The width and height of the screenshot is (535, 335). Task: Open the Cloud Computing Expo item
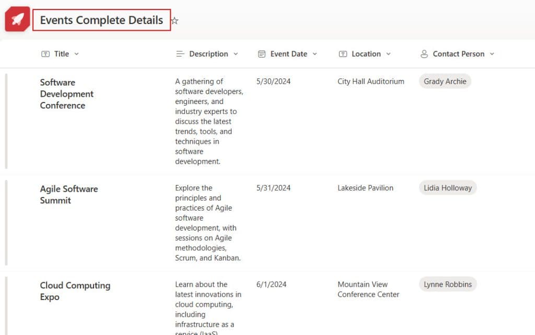(75, 291)
